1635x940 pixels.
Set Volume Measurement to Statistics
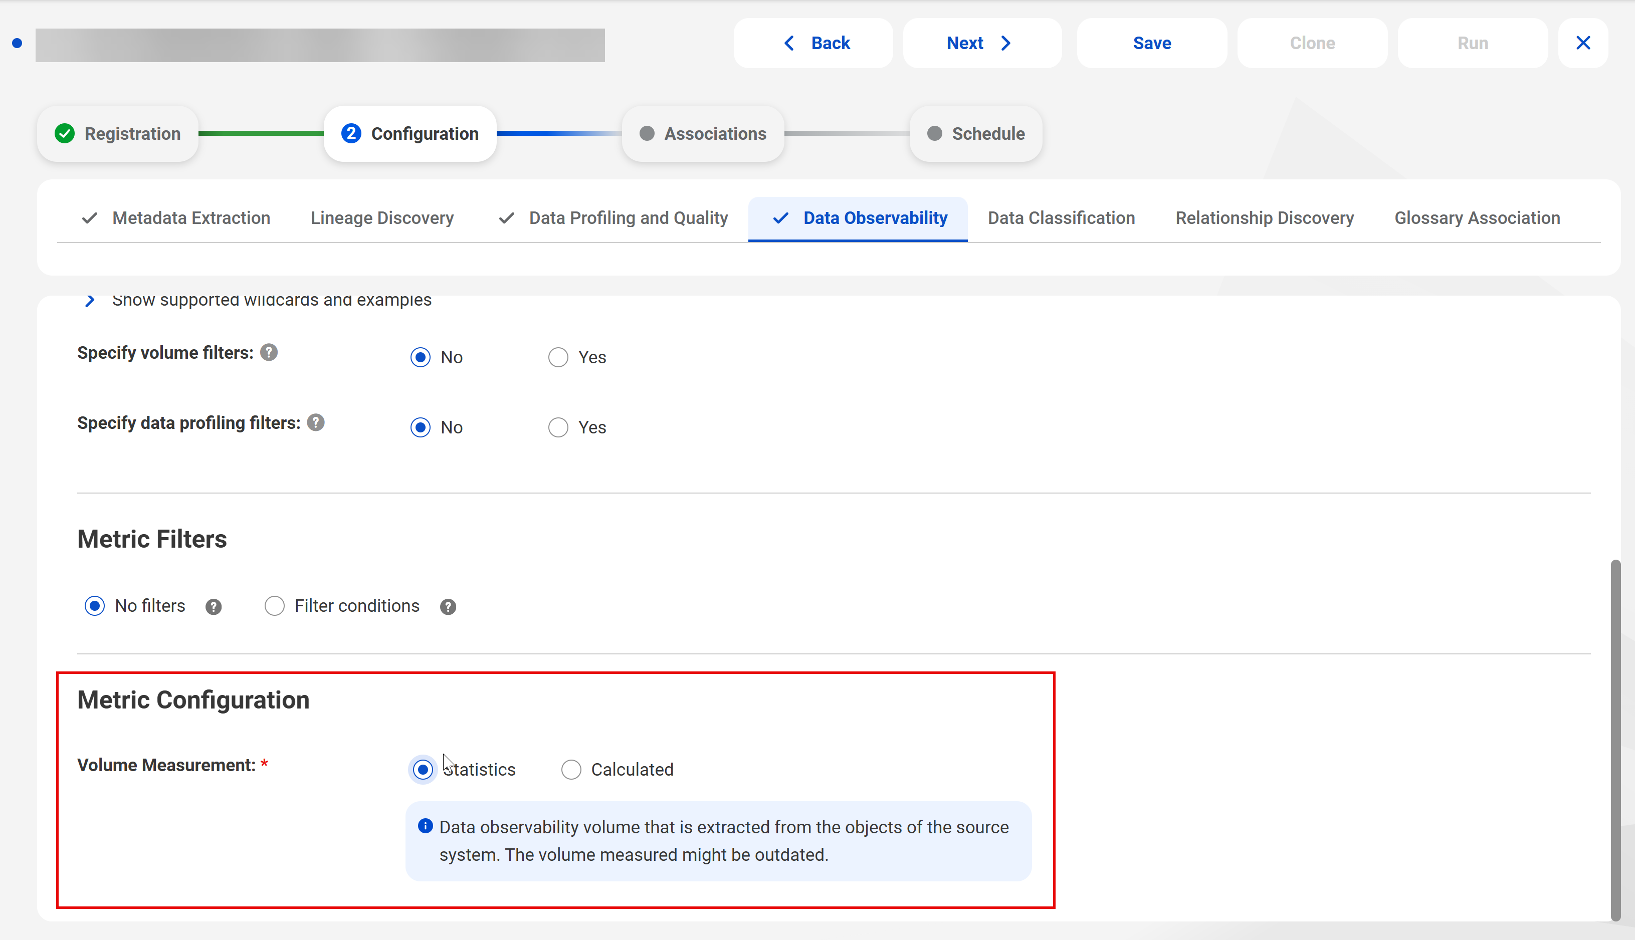(423, 770)
